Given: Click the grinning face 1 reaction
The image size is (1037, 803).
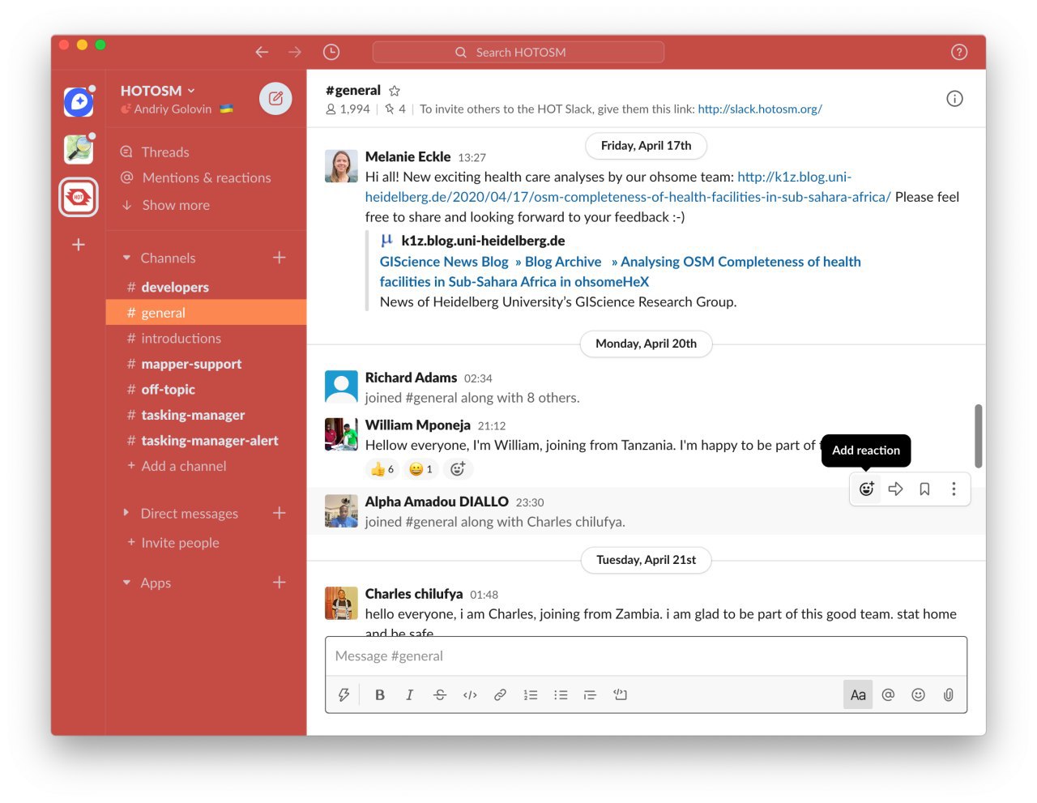Looking at the screenshot, I should 420,469.
